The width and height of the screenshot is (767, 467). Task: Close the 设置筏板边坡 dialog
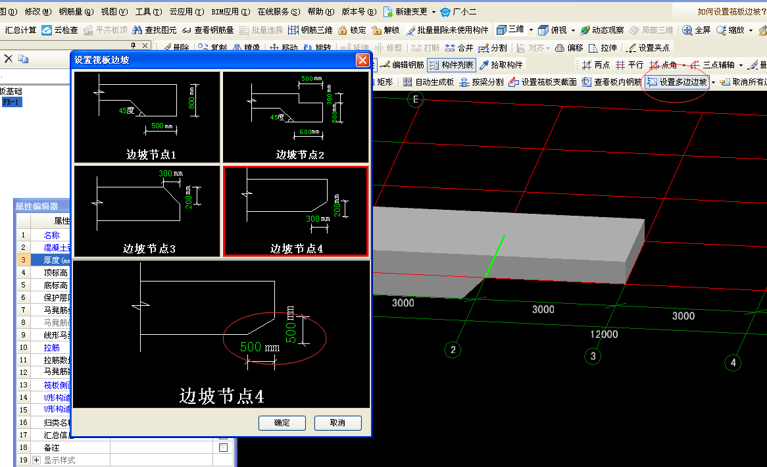tap(362, 60)
